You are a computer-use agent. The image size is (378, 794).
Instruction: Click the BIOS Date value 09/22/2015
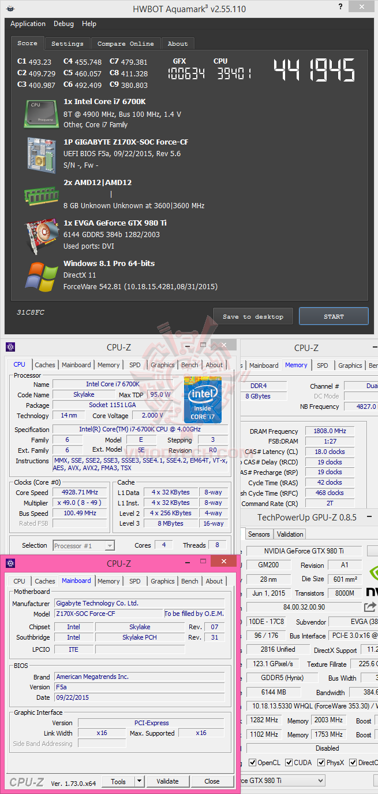coord(139,697)
